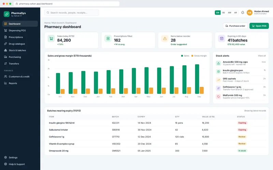Click the Review badge for Ceftriaxone 1 g
Viewport: 273px width, 170px height.
pyautogui.click(x=242, y=137)
